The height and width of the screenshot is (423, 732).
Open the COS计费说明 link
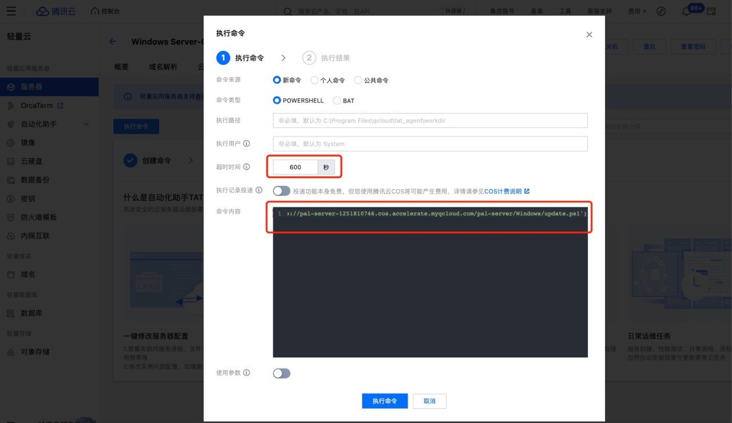tap(507, 191)
